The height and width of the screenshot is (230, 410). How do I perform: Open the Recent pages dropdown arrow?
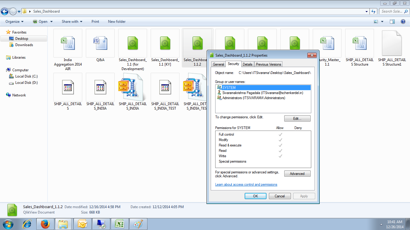19,11
